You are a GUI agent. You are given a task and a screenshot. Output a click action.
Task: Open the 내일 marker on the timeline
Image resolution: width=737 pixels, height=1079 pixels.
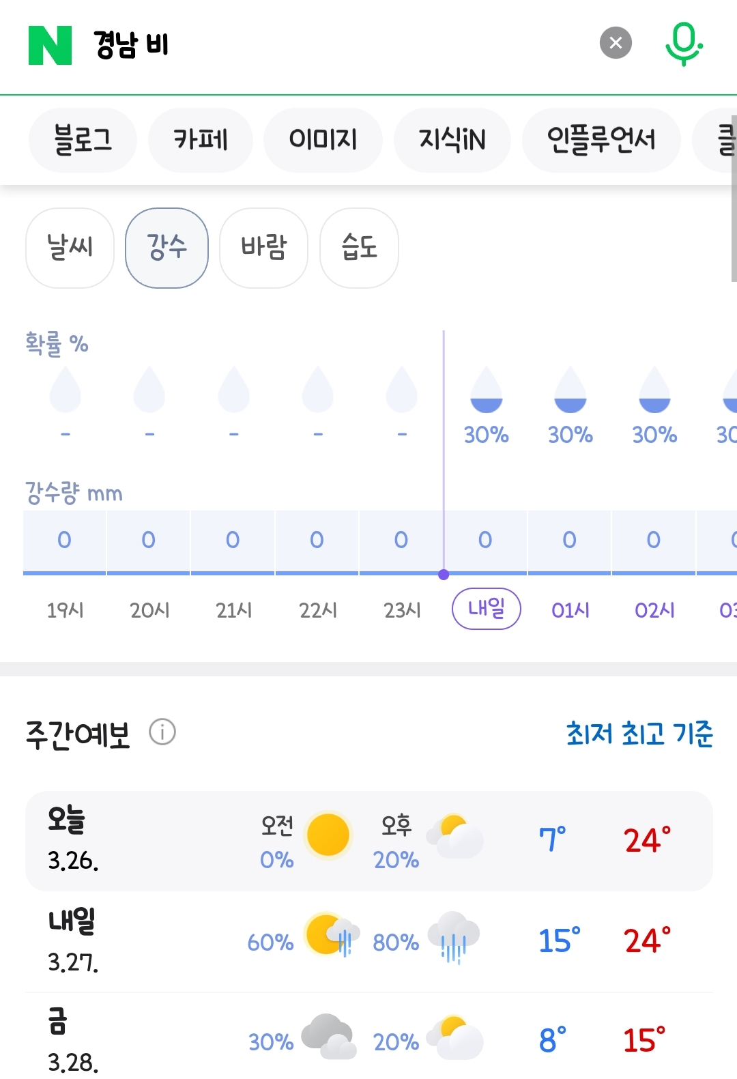485,607
